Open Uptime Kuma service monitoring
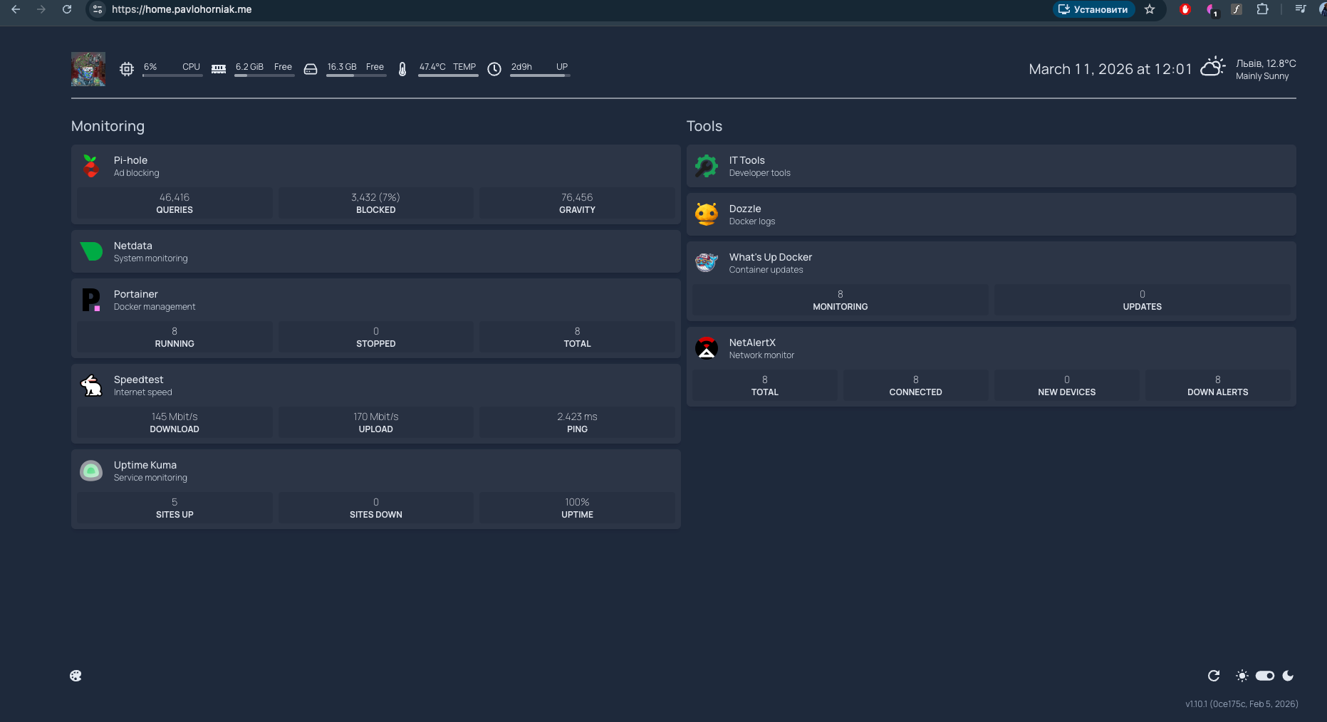 pos(145,470)
